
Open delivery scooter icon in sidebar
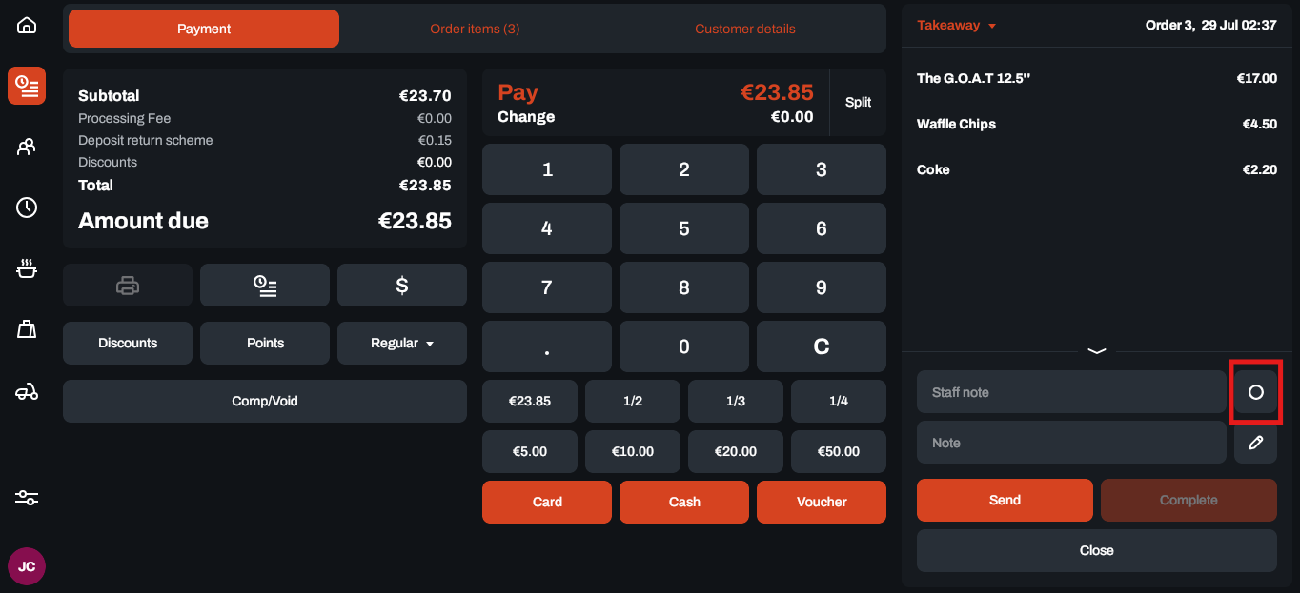click(x=27, y=392)
